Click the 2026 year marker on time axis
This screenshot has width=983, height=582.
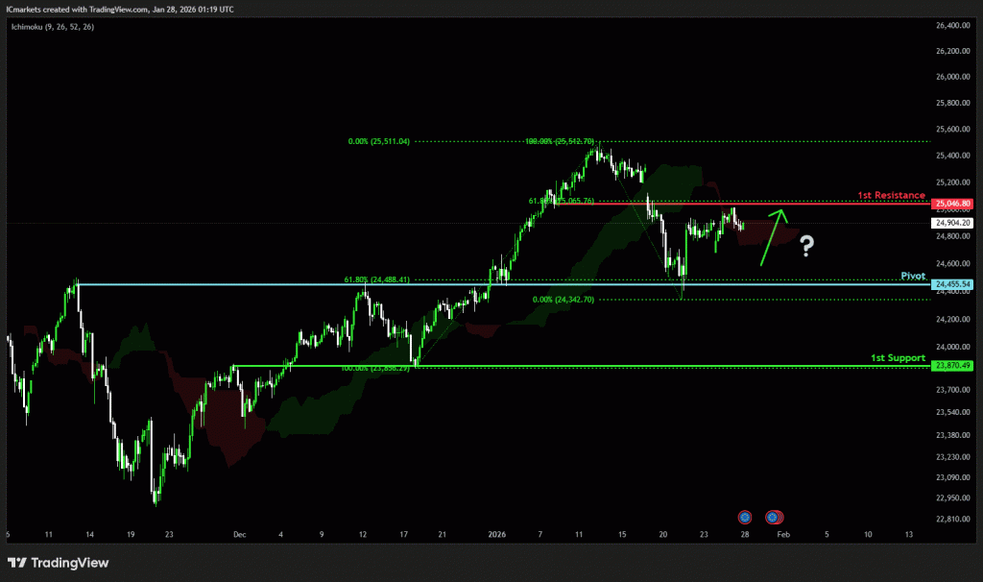[x=496, y=534]
